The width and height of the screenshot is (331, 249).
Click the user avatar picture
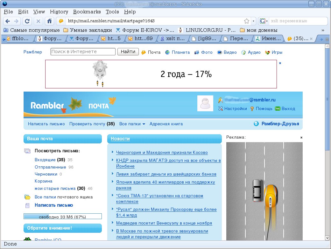pyautogui.click(x=205, y=103)
